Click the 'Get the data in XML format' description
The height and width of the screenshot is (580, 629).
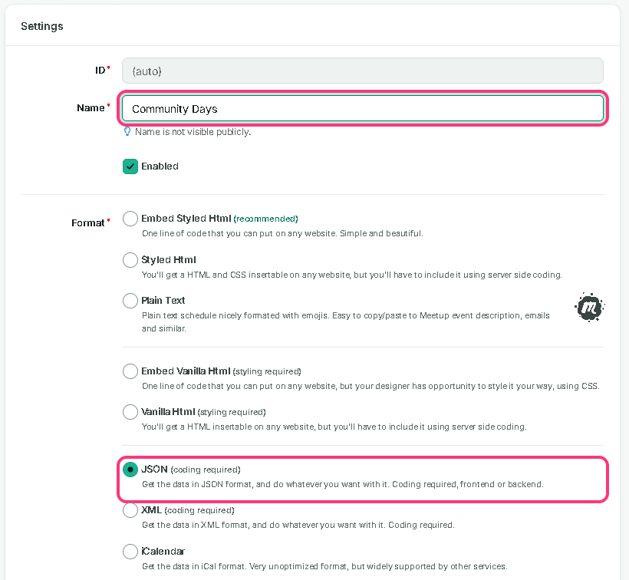click(298, 525)
